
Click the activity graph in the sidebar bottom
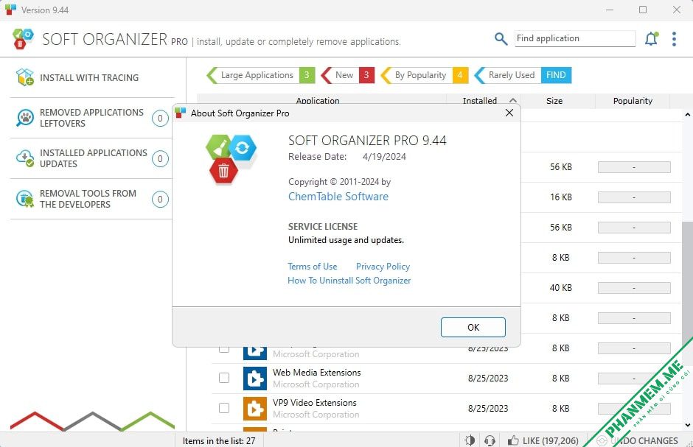click(x=92, y=421)
